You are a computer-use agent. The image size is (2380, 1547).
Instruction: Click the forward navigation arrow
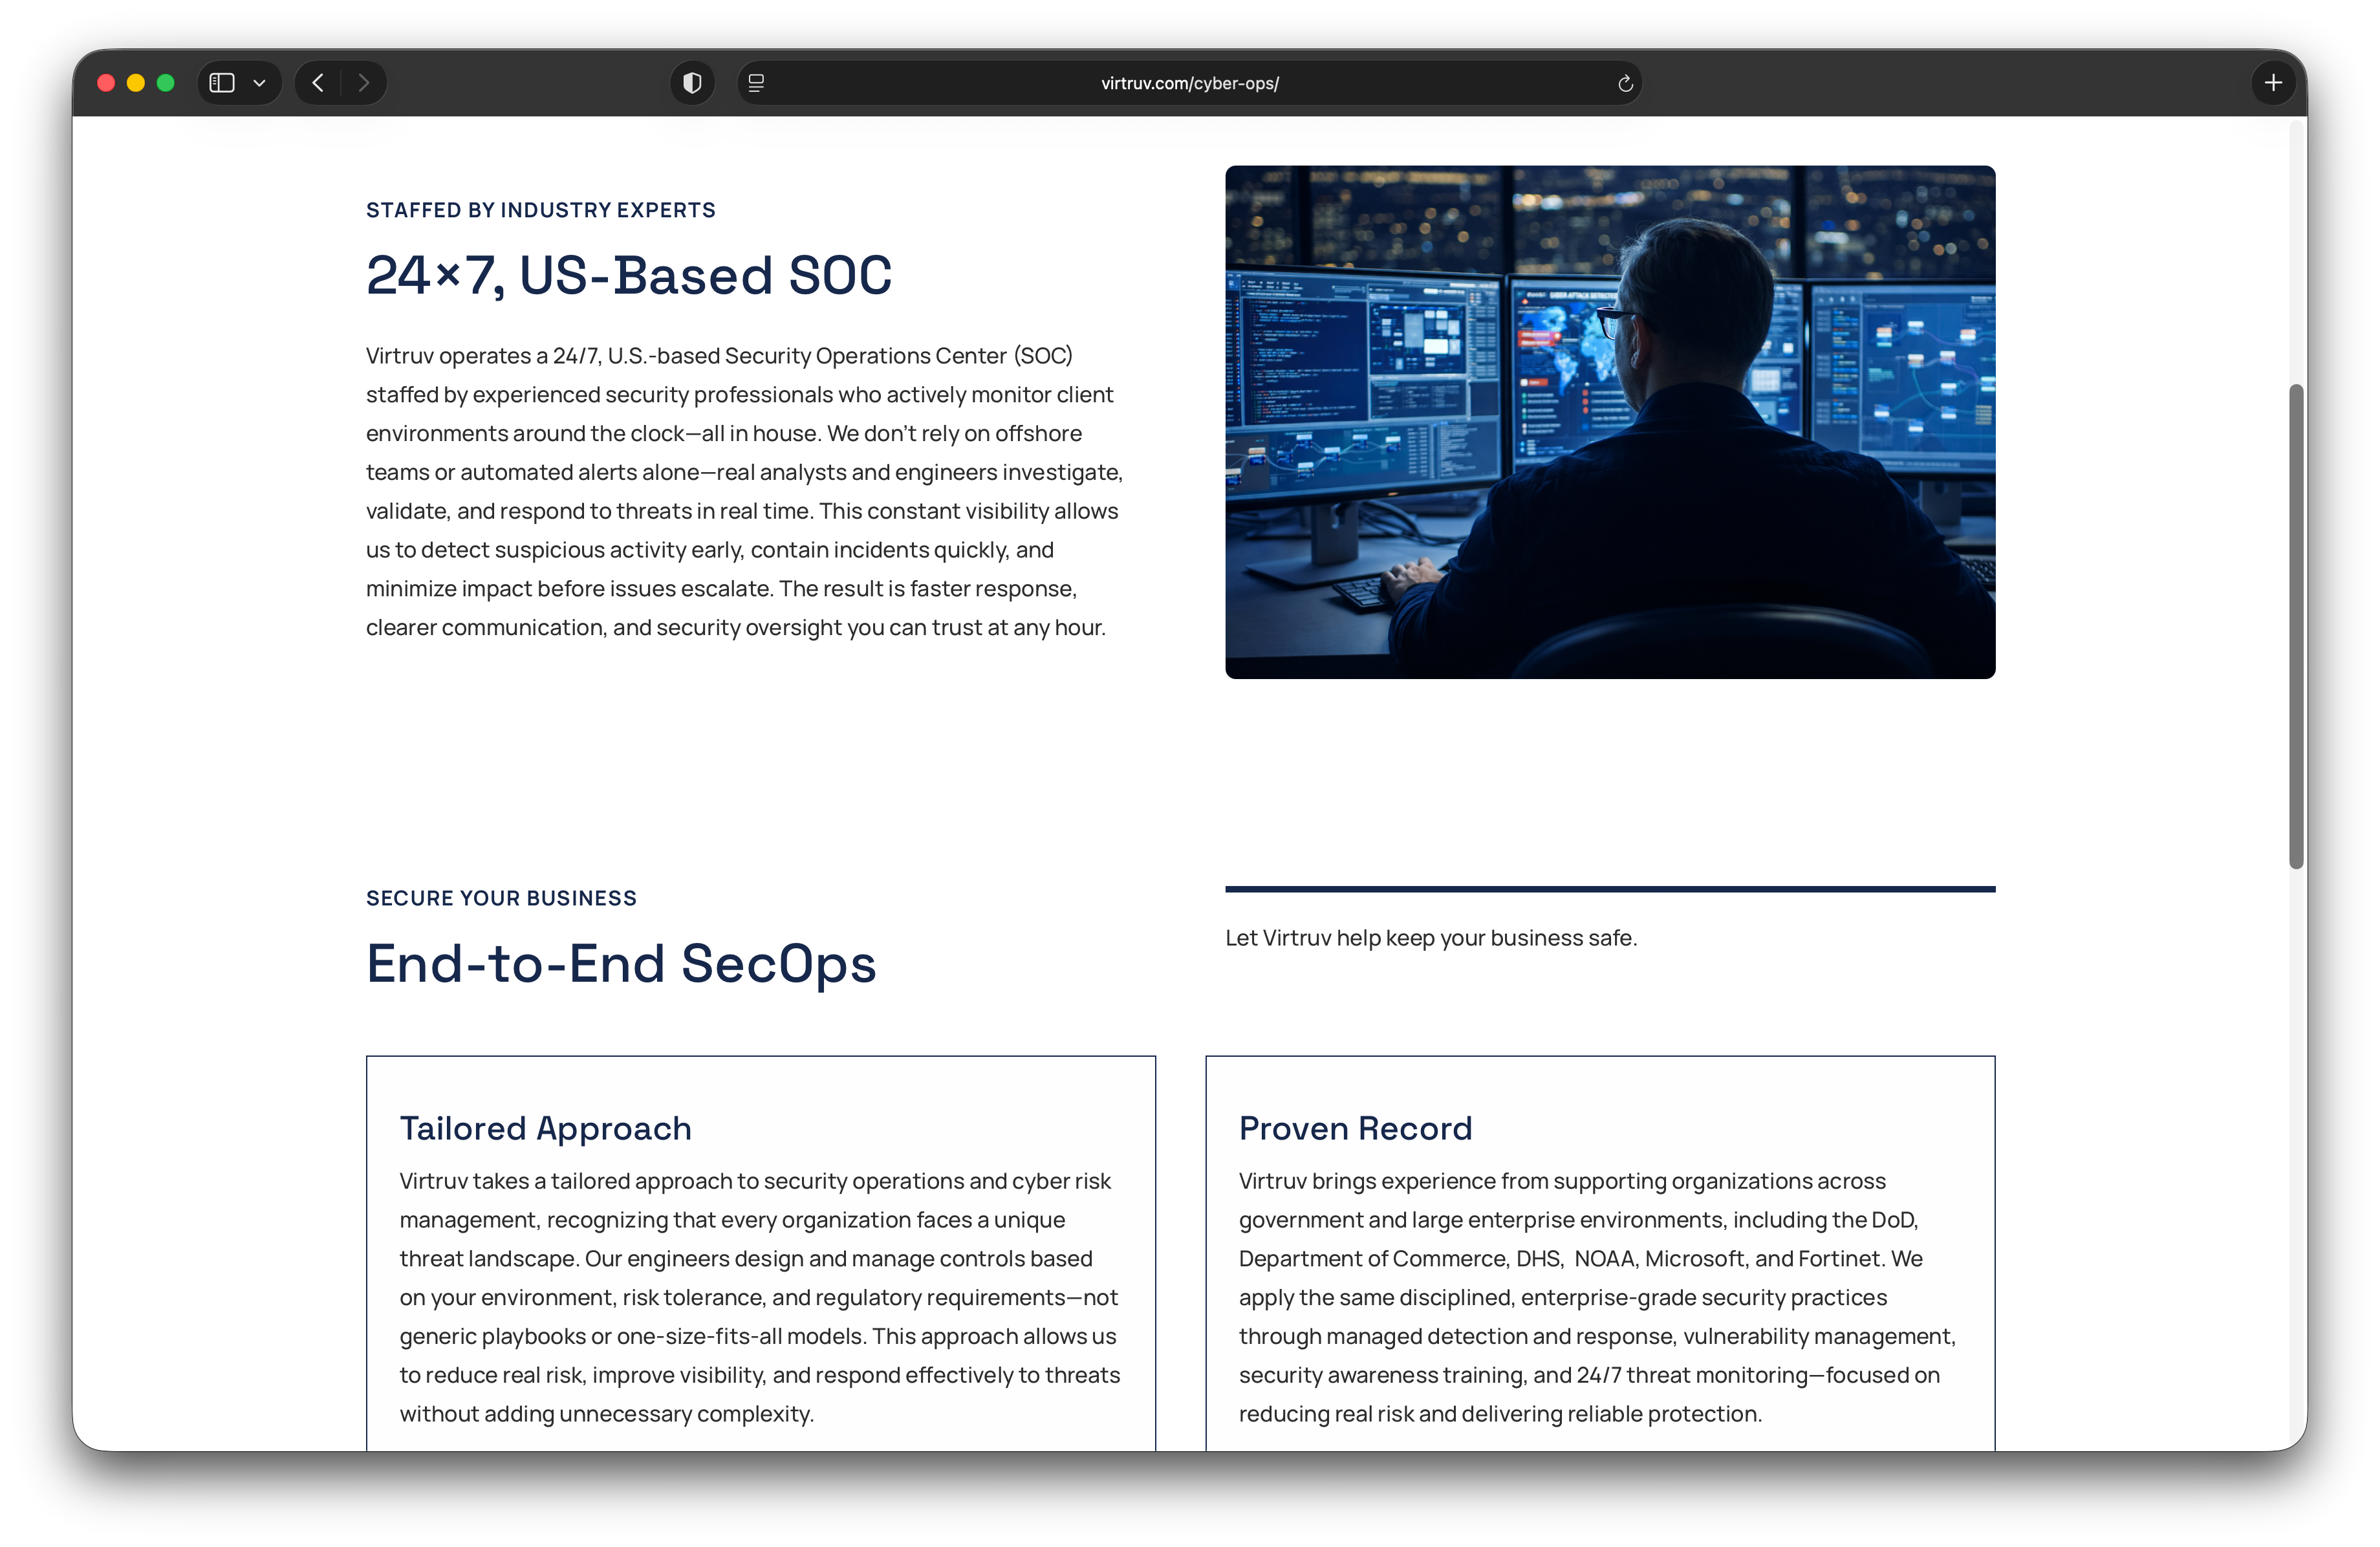click(364, 83)
